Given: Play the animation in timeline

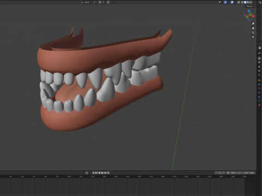Looking at the screenshot, I should 102,173.
